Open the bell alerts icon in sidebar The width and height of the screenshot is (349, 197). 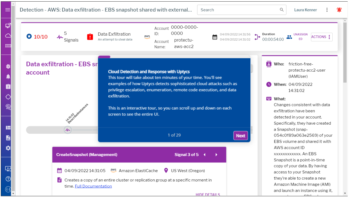(8, 76)
